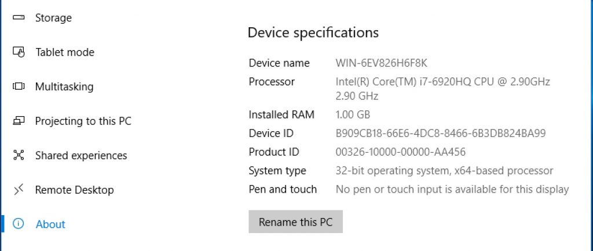Click the Device specifications heading
This screenshot has width=593, height=251.
[313, 32]
